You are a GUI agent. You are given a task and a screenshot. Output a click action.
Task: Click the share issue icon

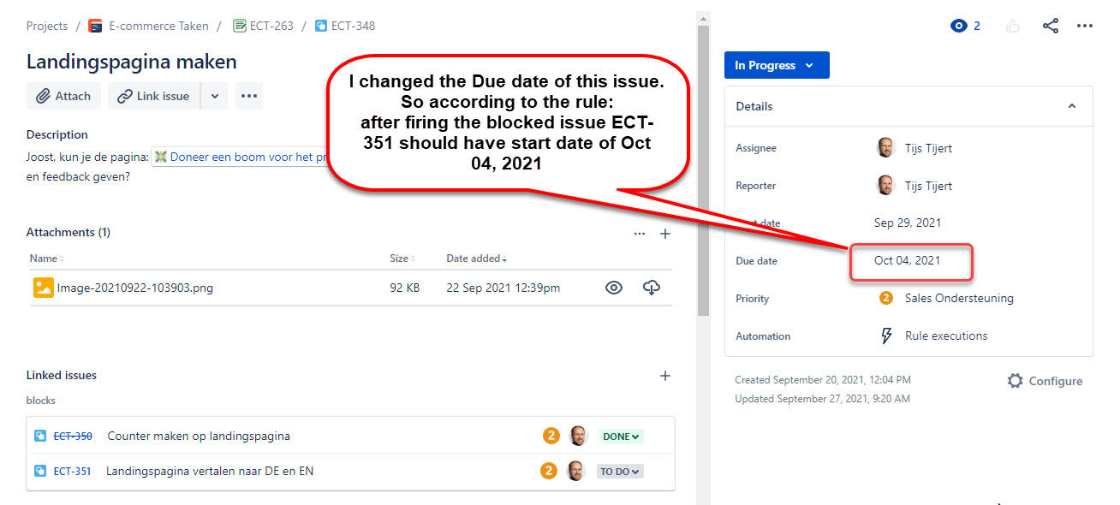click(x=1051, y=26)
